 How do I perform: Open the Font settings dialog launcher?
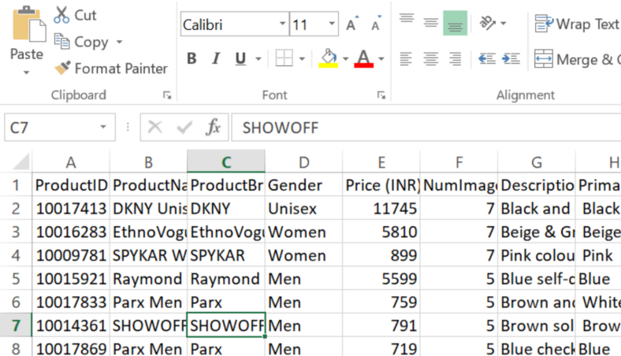coord(381,95)
